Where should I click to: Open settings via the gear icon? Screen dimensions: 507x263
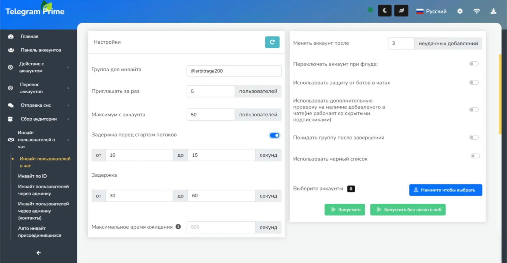tap(460, 11)
